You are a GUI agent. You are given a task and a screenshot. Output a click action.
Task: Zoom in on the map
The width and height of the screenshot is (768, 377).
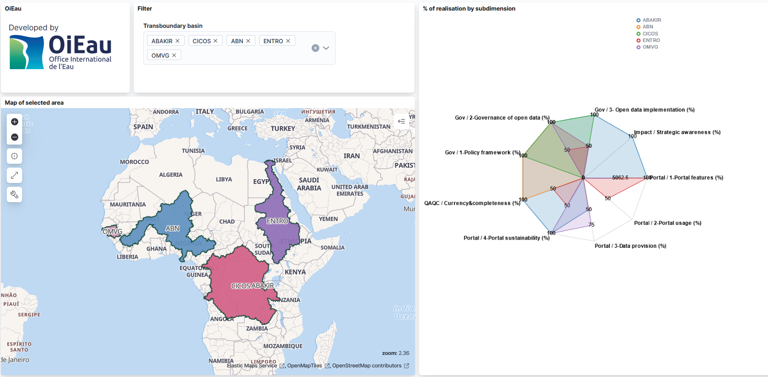pos(14,122)
